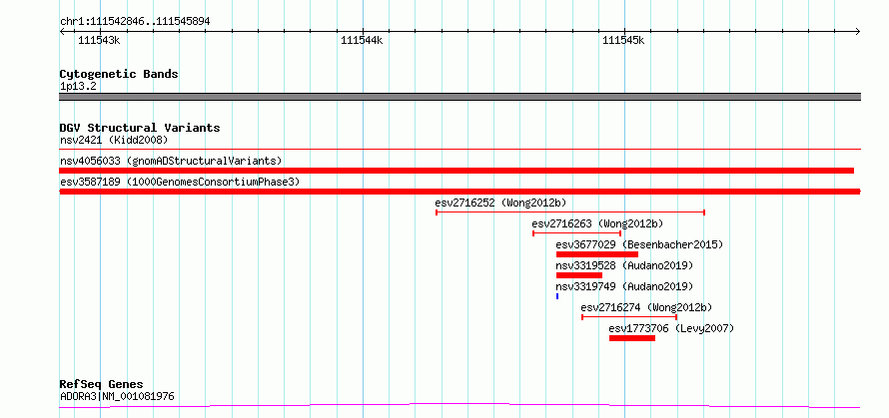Image resolution: width=889 pixels, height=418 pixels.
Task: Select the esv2716274 variant span line
Action: click(x=629, y=317)
